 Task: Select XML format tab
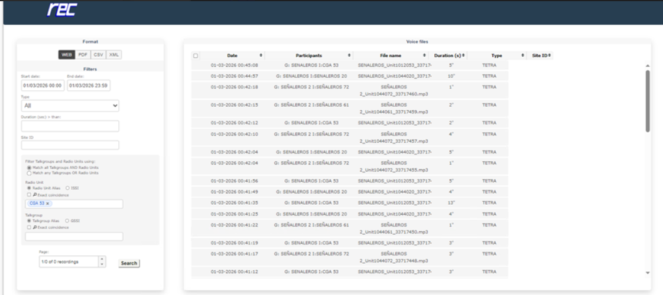114,55
